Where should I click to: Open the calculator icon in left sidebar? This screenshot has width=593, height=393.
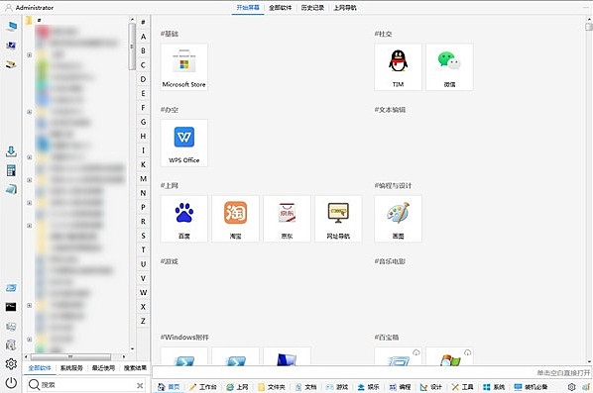click(x=11, y=170)
